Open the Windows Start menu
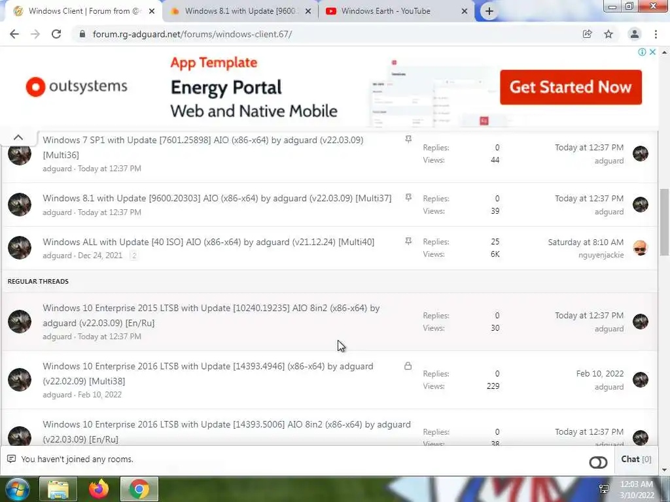Image resolution: width=670 pixels, height=502 pixels. click(x=16, y=489)
